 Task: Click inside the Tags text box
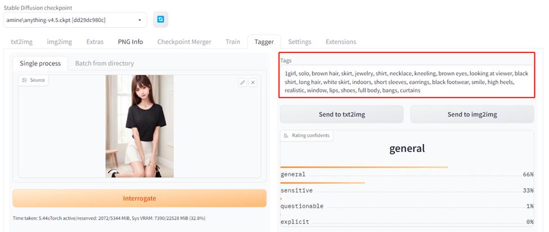407,82
